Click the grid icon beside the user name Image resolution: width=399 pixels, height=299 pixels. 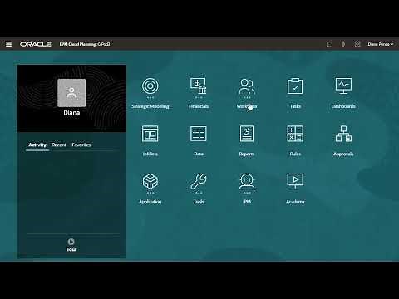[357, 44]
